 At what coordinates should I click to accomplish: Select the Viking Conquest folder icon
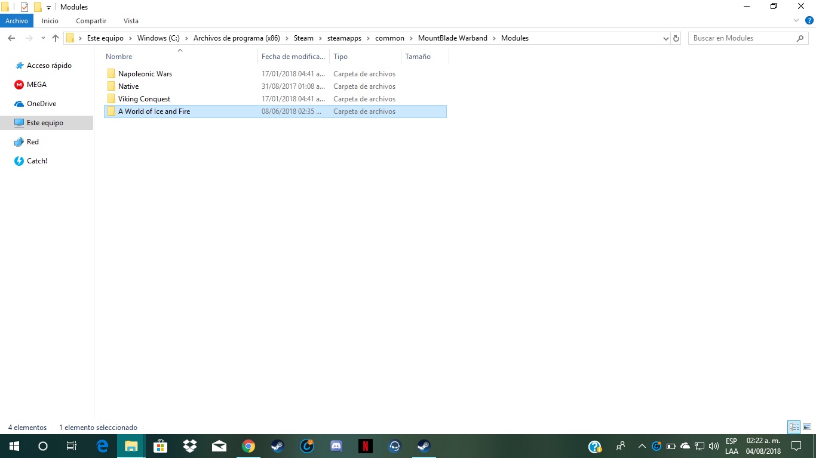[x=111, y=99]
